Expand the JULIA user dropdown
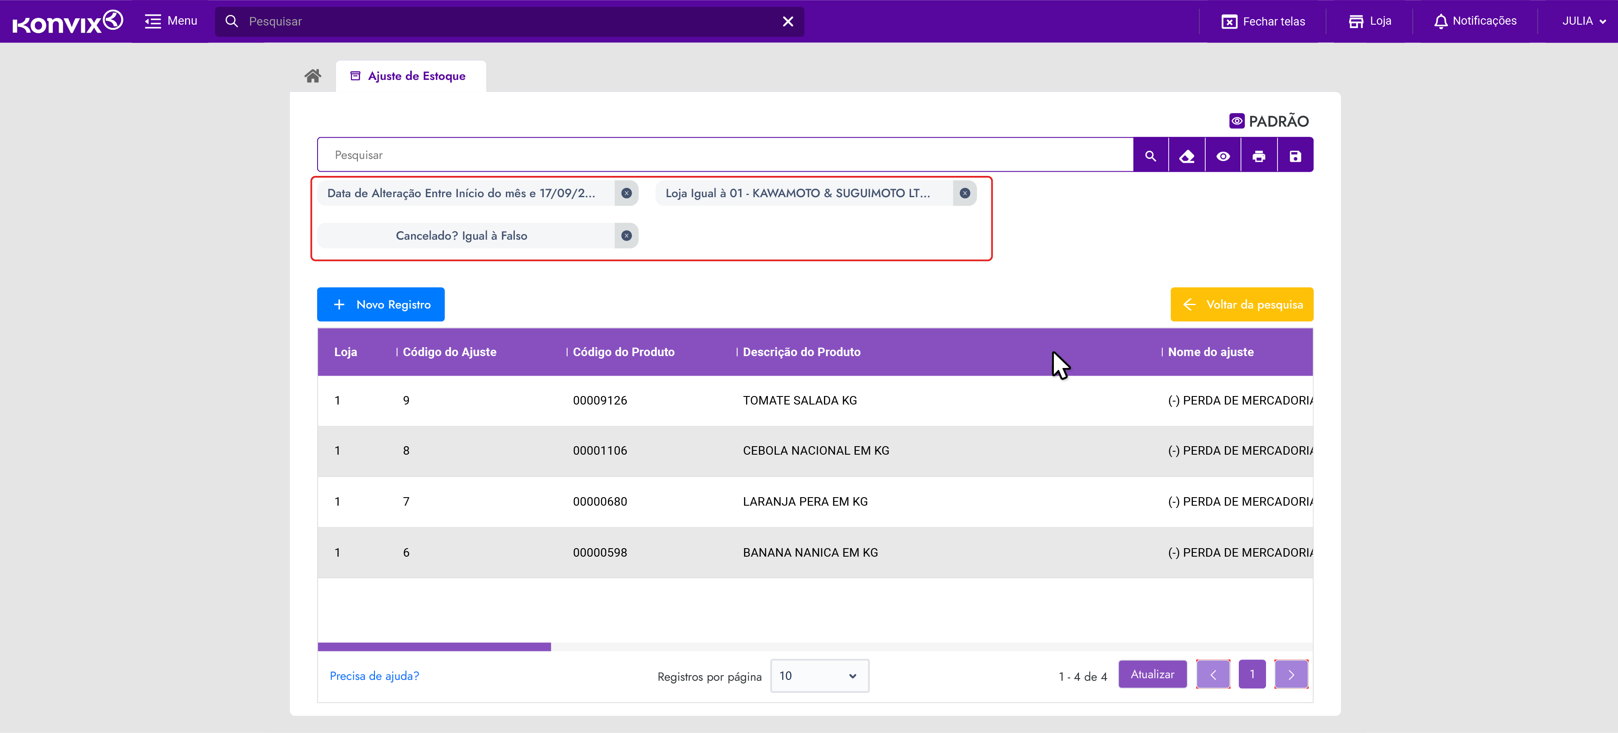 (x=1584, y=21)
